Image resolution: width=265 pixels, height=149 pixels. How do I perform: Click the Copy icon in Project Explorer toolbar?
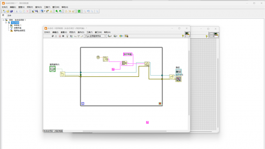tap(20, 11)
